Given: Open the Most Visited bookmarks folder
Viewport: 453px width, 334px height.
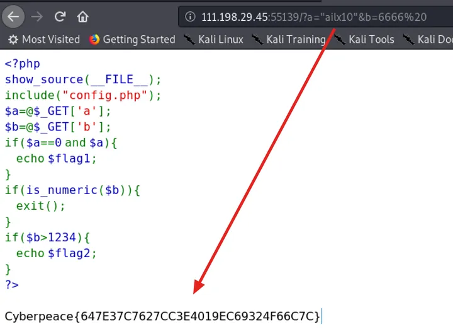Looking at the screenshot, I should click(x=44, y=39).
